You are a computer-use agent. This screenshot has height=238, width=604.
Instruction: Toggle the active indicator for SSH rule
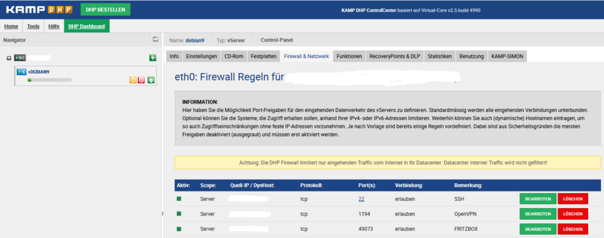click(x=179, y=199)
